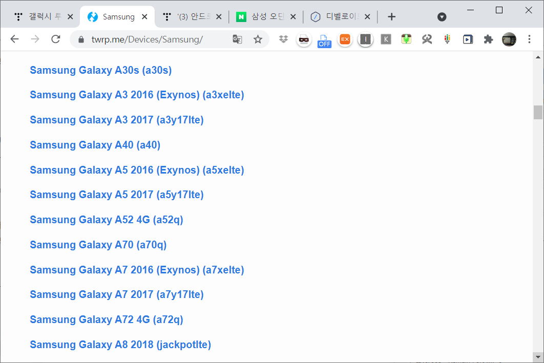Close the 디벨로이 tab
The height and width of the screenshot is (363, 544).
pos(367,17)
